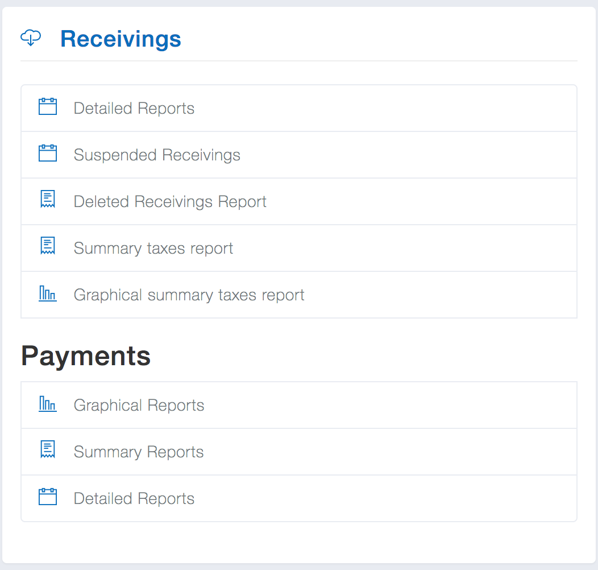Click the receipt icon beside Summary taxes report
This screenshot has width=598, height=570.
48,247
